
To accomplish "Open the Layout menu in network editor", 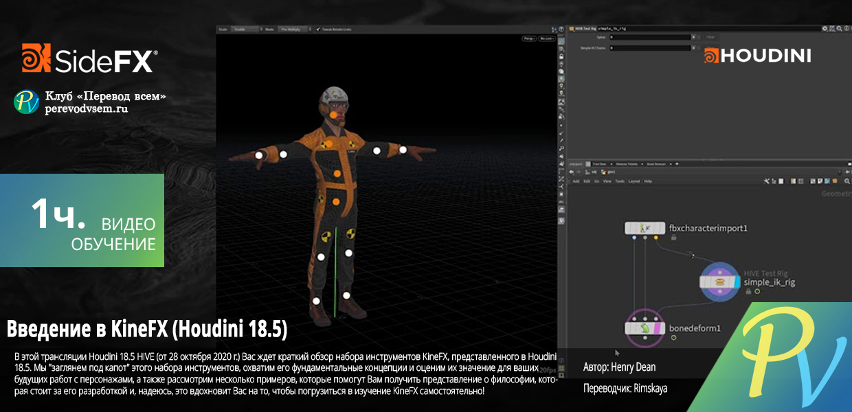I will point(634,181).
